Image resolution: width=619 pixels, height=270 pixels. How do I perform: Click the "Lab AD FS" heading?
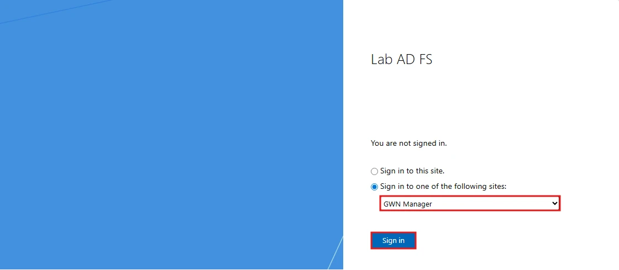(x=401, y=60)
